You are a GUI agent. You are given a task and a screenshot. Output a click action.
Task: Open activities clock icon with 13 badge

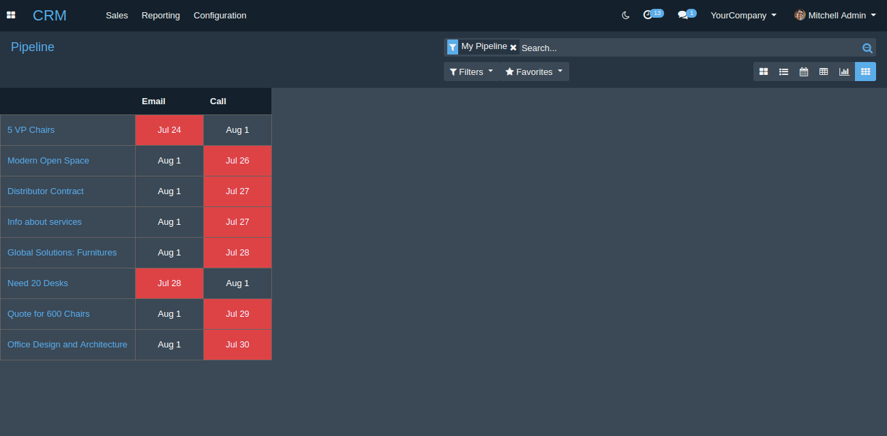pos(653,14)
